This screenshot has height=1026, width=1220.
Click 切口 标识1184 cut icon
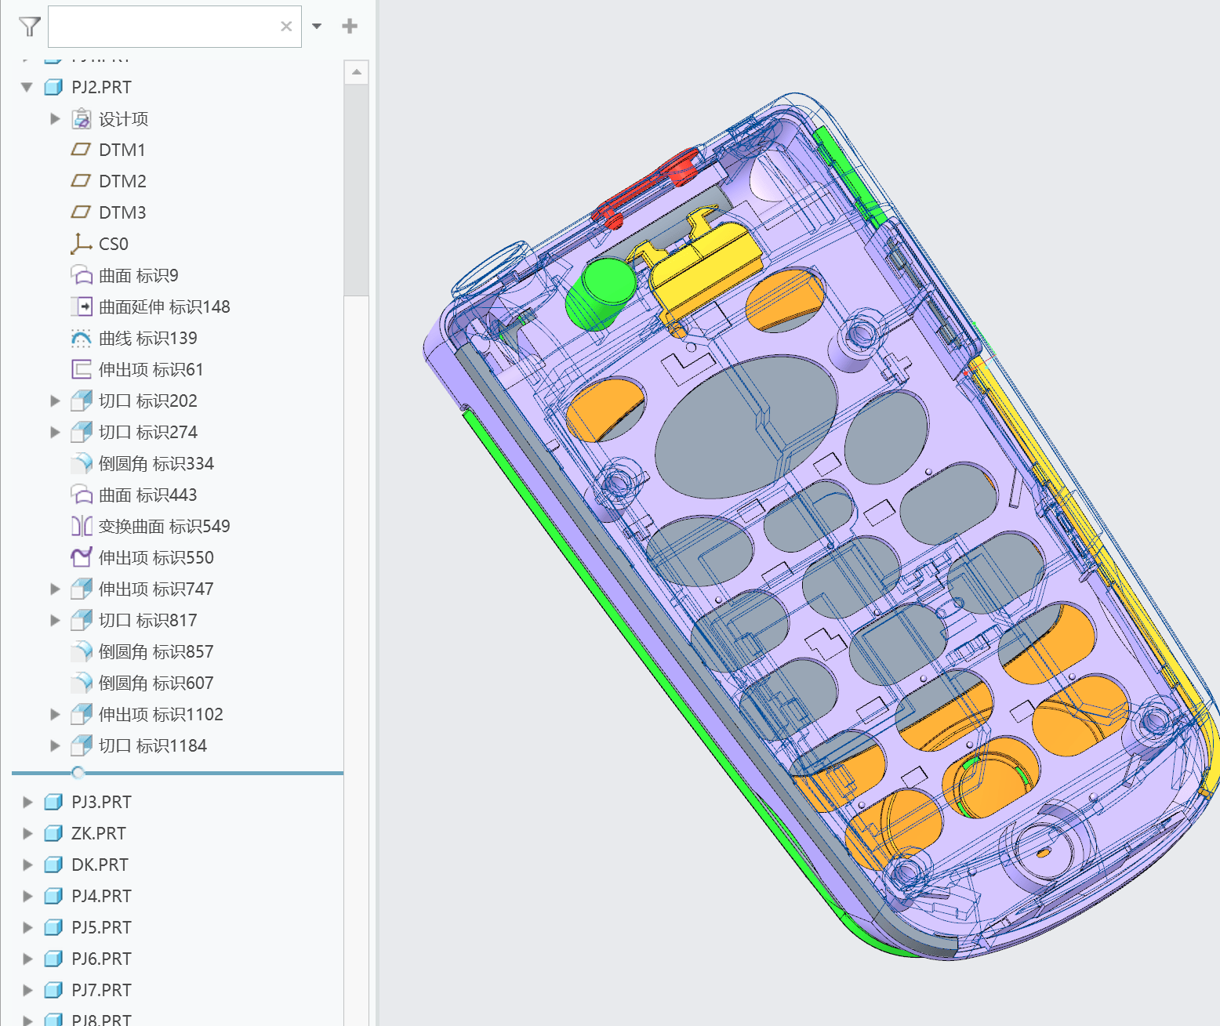[x=82, y=745]
